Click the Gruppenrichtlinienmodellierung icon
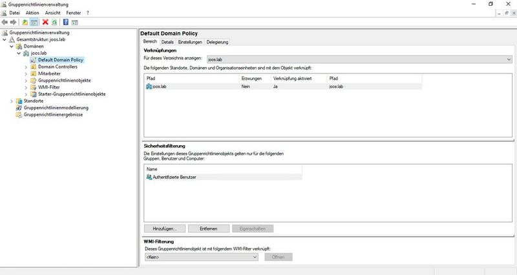Image resolution: width=517 pixels, height=275 pixels. [x=19, y=108]
